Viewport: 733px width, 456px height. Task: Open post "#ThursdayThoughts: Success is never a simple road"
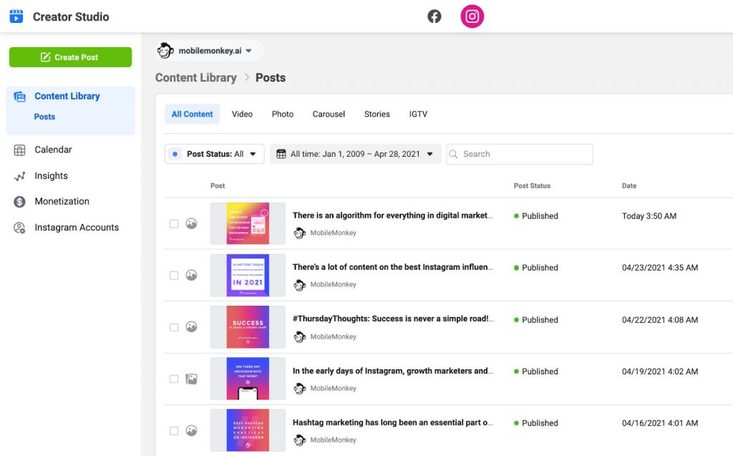(393, 319)
